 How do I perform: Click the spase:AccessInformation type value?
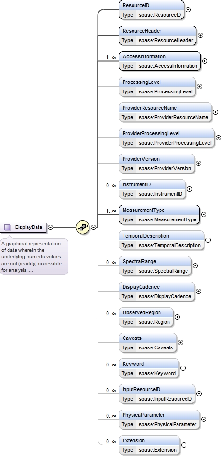coord(168,66)
